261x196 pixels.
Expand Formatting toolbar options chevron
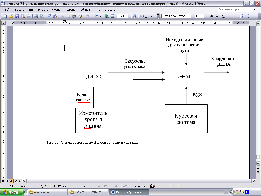(x=259, y=16)
